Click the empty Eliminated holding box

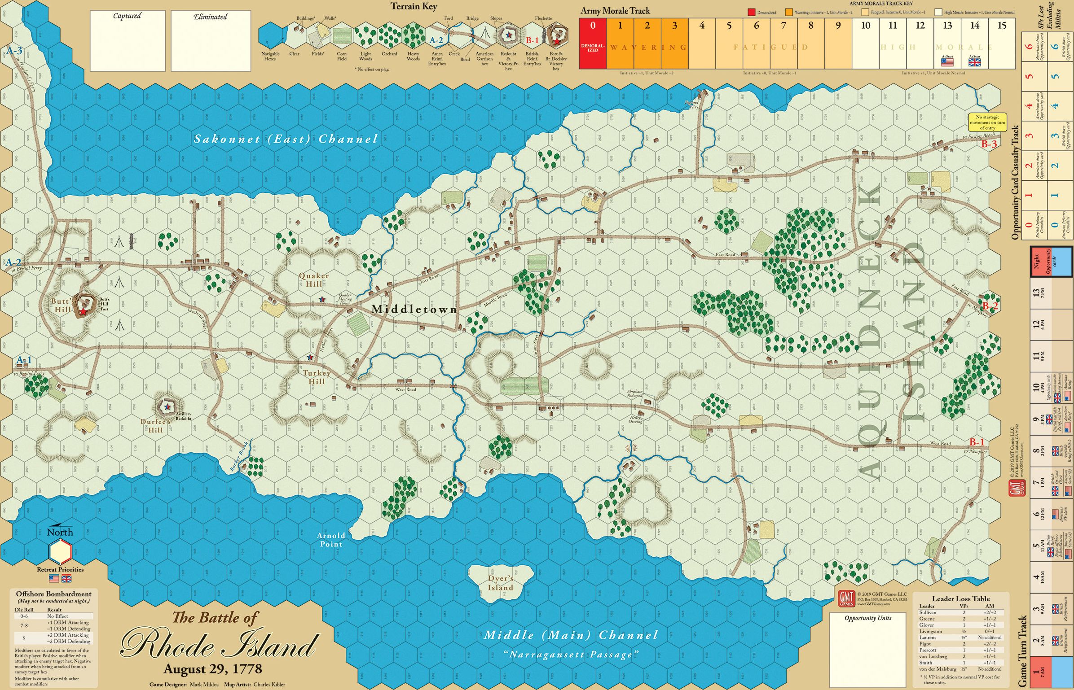tap(211, 41)
